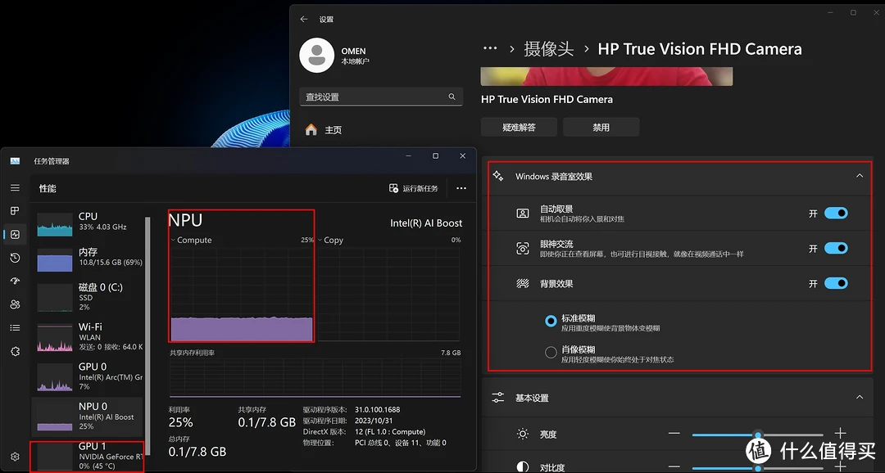This screenshot has height=473, width=885.
Task: Decrease brightness with the minus button
Action: tap(674, 434)
